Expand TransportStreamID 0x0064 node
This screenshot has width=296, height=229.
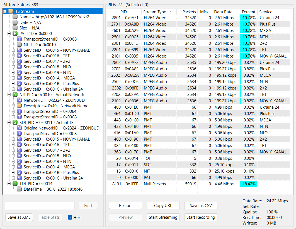(13, 111)
